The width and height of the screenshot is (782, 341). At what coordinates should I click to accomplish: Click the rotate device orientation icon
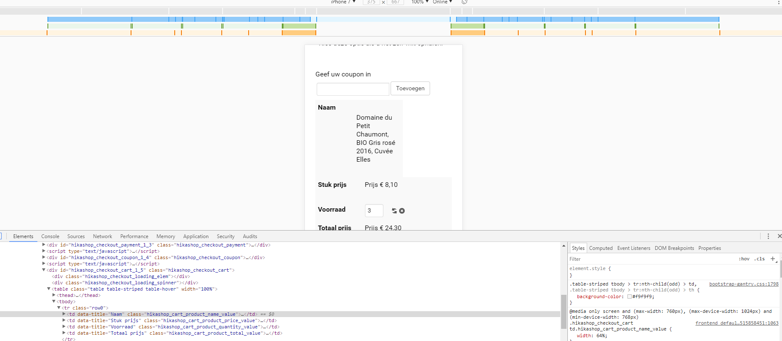pos(464,2)
